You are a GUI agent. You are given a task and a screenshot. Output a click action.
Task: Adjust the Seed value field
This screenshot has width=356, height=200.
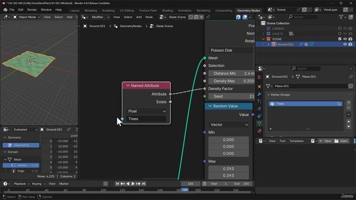pos(231,96)
